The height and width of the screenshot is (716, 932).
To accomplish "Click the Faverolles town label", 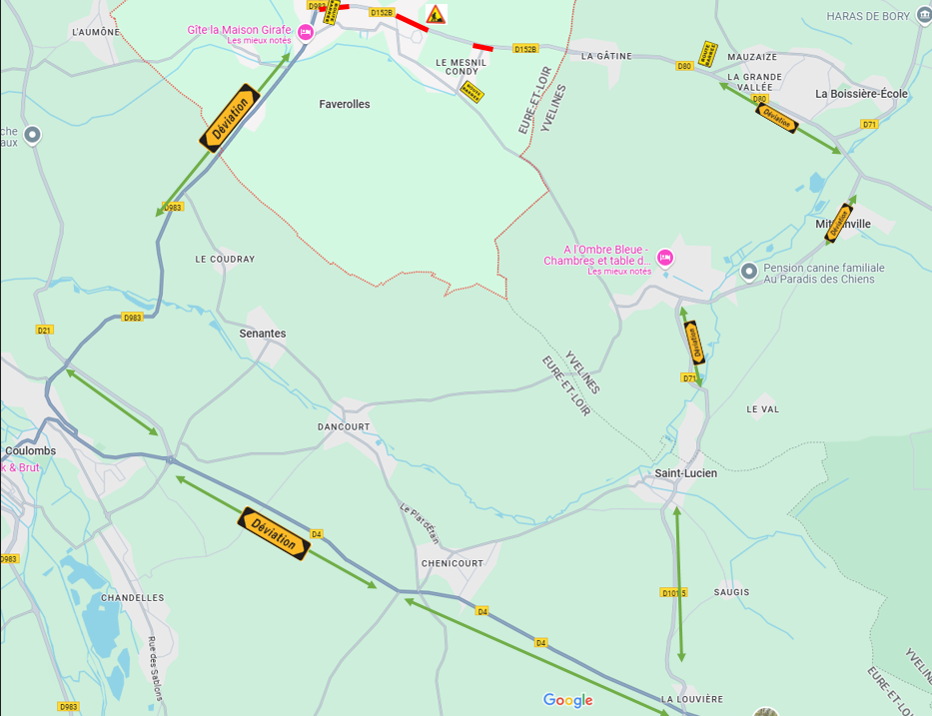I will click(345, 104).
